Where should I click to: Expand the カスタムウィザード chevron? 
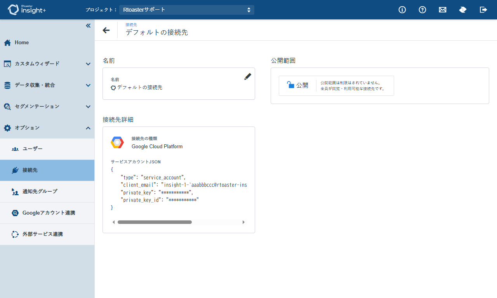coord(88,64)
